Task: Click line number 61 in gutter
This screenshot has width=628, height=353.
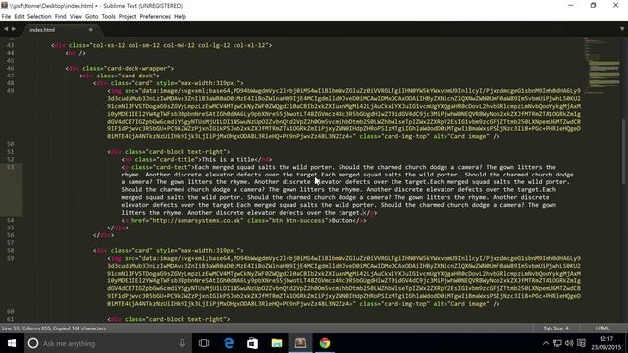Action: [11, 319]
